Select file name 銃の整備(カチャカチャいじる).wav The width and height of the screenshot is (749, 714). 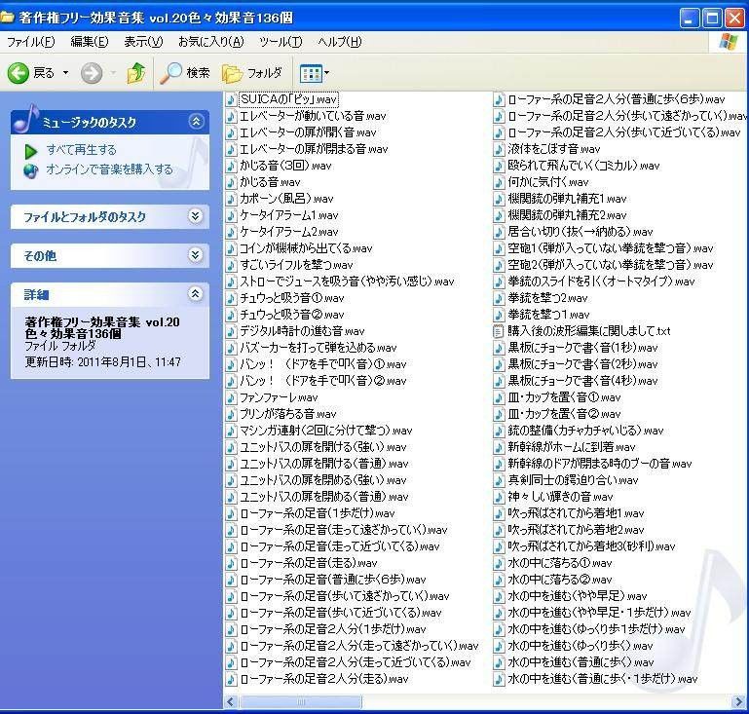[585, 431]
